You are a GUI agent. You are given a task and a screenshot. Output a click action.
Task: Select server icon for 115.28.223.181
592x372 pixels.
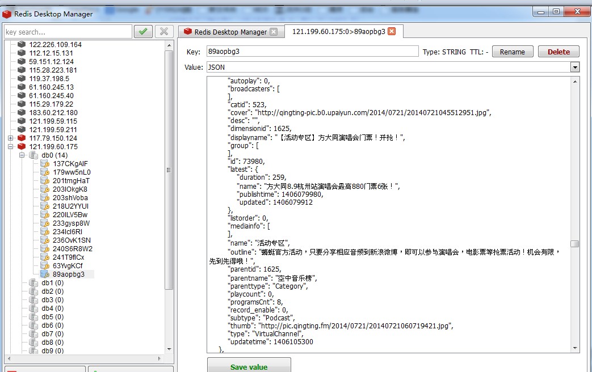click(x=22, y=70)
